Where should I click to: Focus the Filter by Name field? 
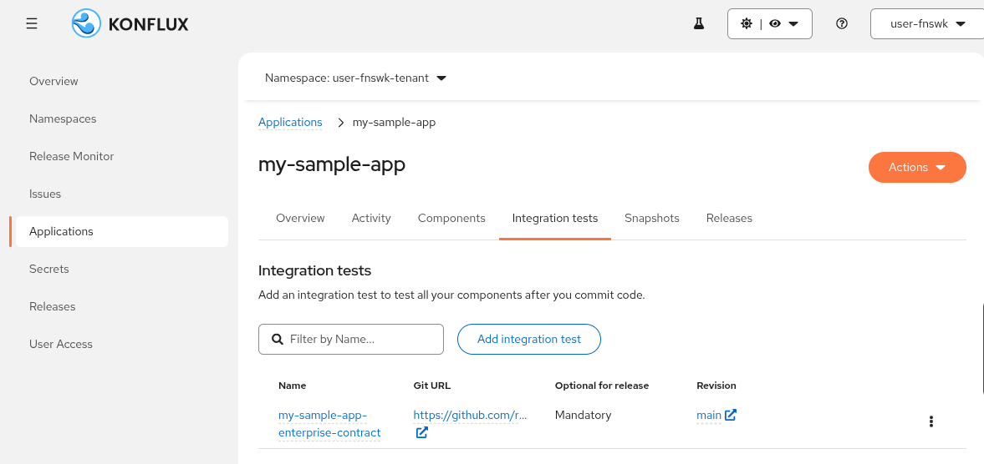coord(351,340)
